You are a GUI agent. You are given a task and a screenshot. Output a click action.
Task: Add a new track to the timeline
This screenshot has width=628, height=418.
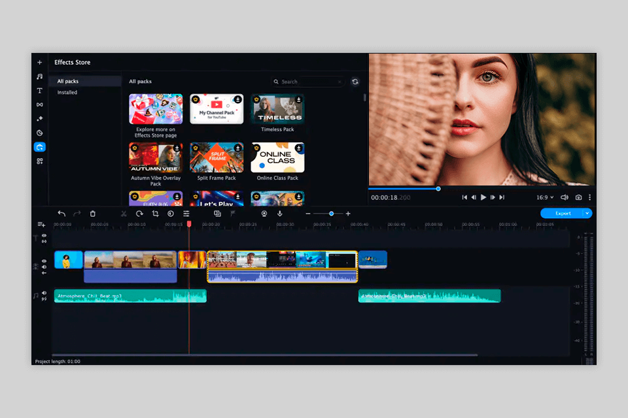click(41, 225)
